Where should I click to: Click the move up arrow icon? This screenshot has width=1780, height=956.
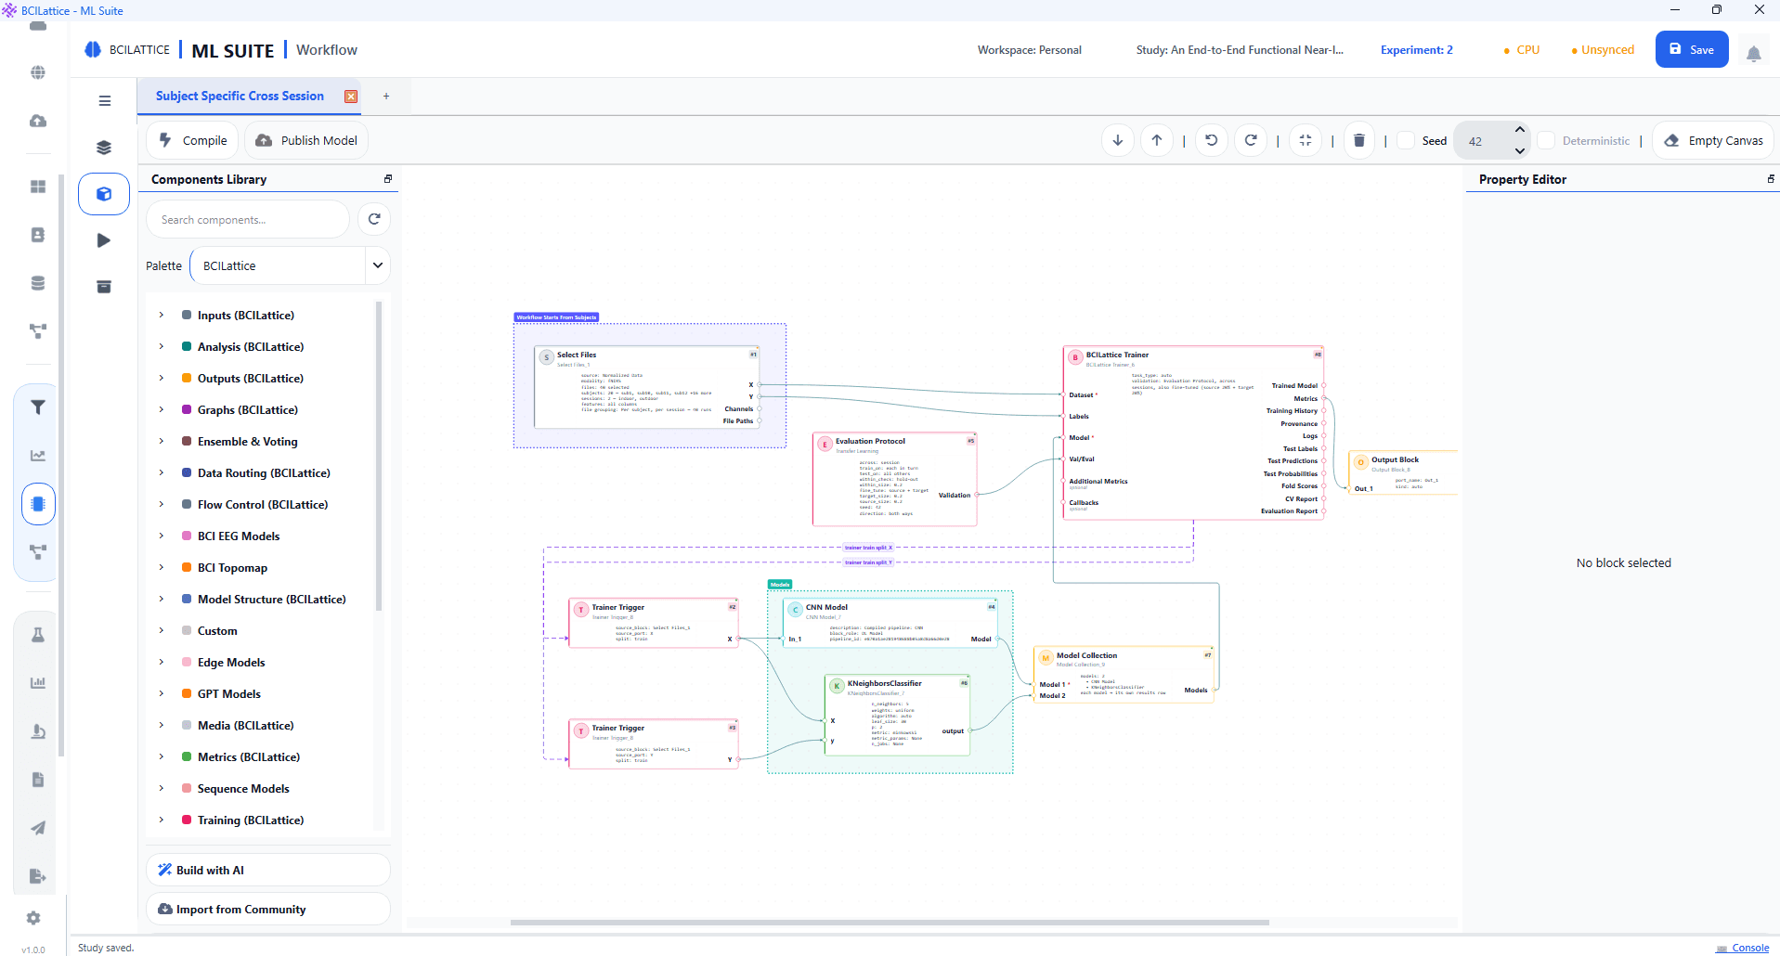(1157, 140)
